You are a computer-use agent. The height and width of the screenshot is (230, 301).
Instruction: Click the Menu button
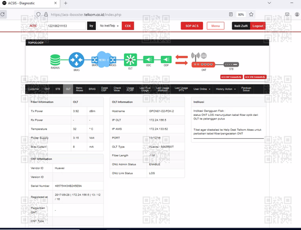click(x=216, y=26)
